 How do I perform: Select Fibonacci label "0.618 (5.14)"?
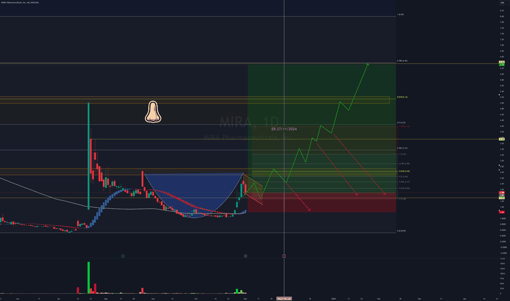pos(402,97)
